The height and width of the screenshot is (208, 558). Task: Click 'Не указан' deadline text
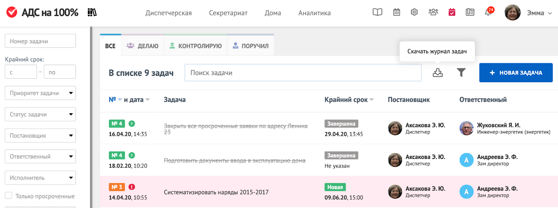coord(337,166)
